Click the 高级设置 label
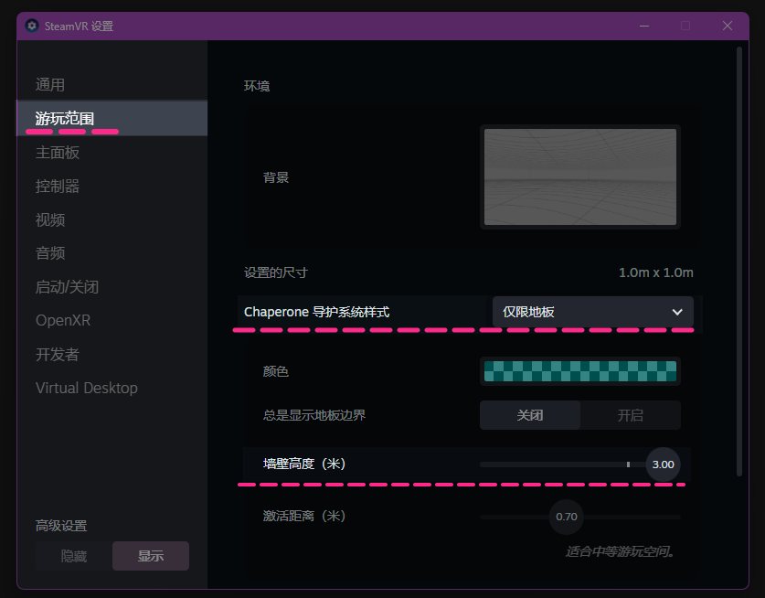765x598 pixels. [61, 526]
